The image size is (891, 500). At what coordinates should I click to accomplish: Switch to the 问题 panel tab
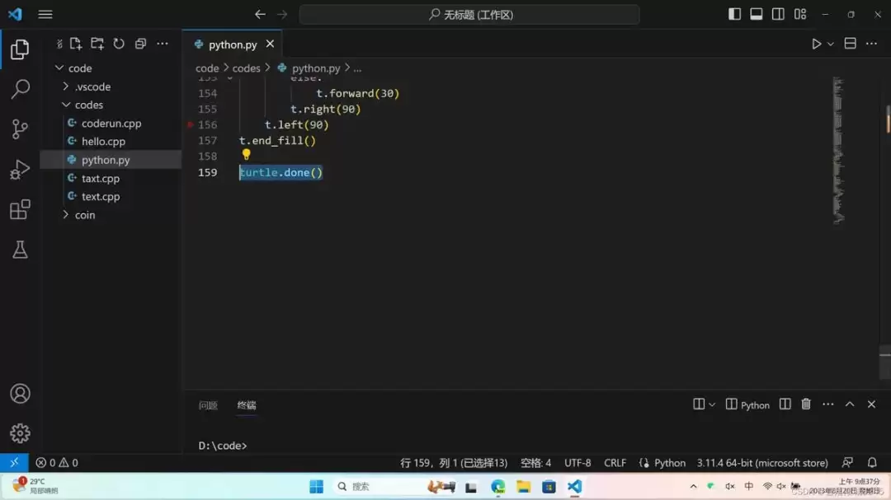(208, 405)
